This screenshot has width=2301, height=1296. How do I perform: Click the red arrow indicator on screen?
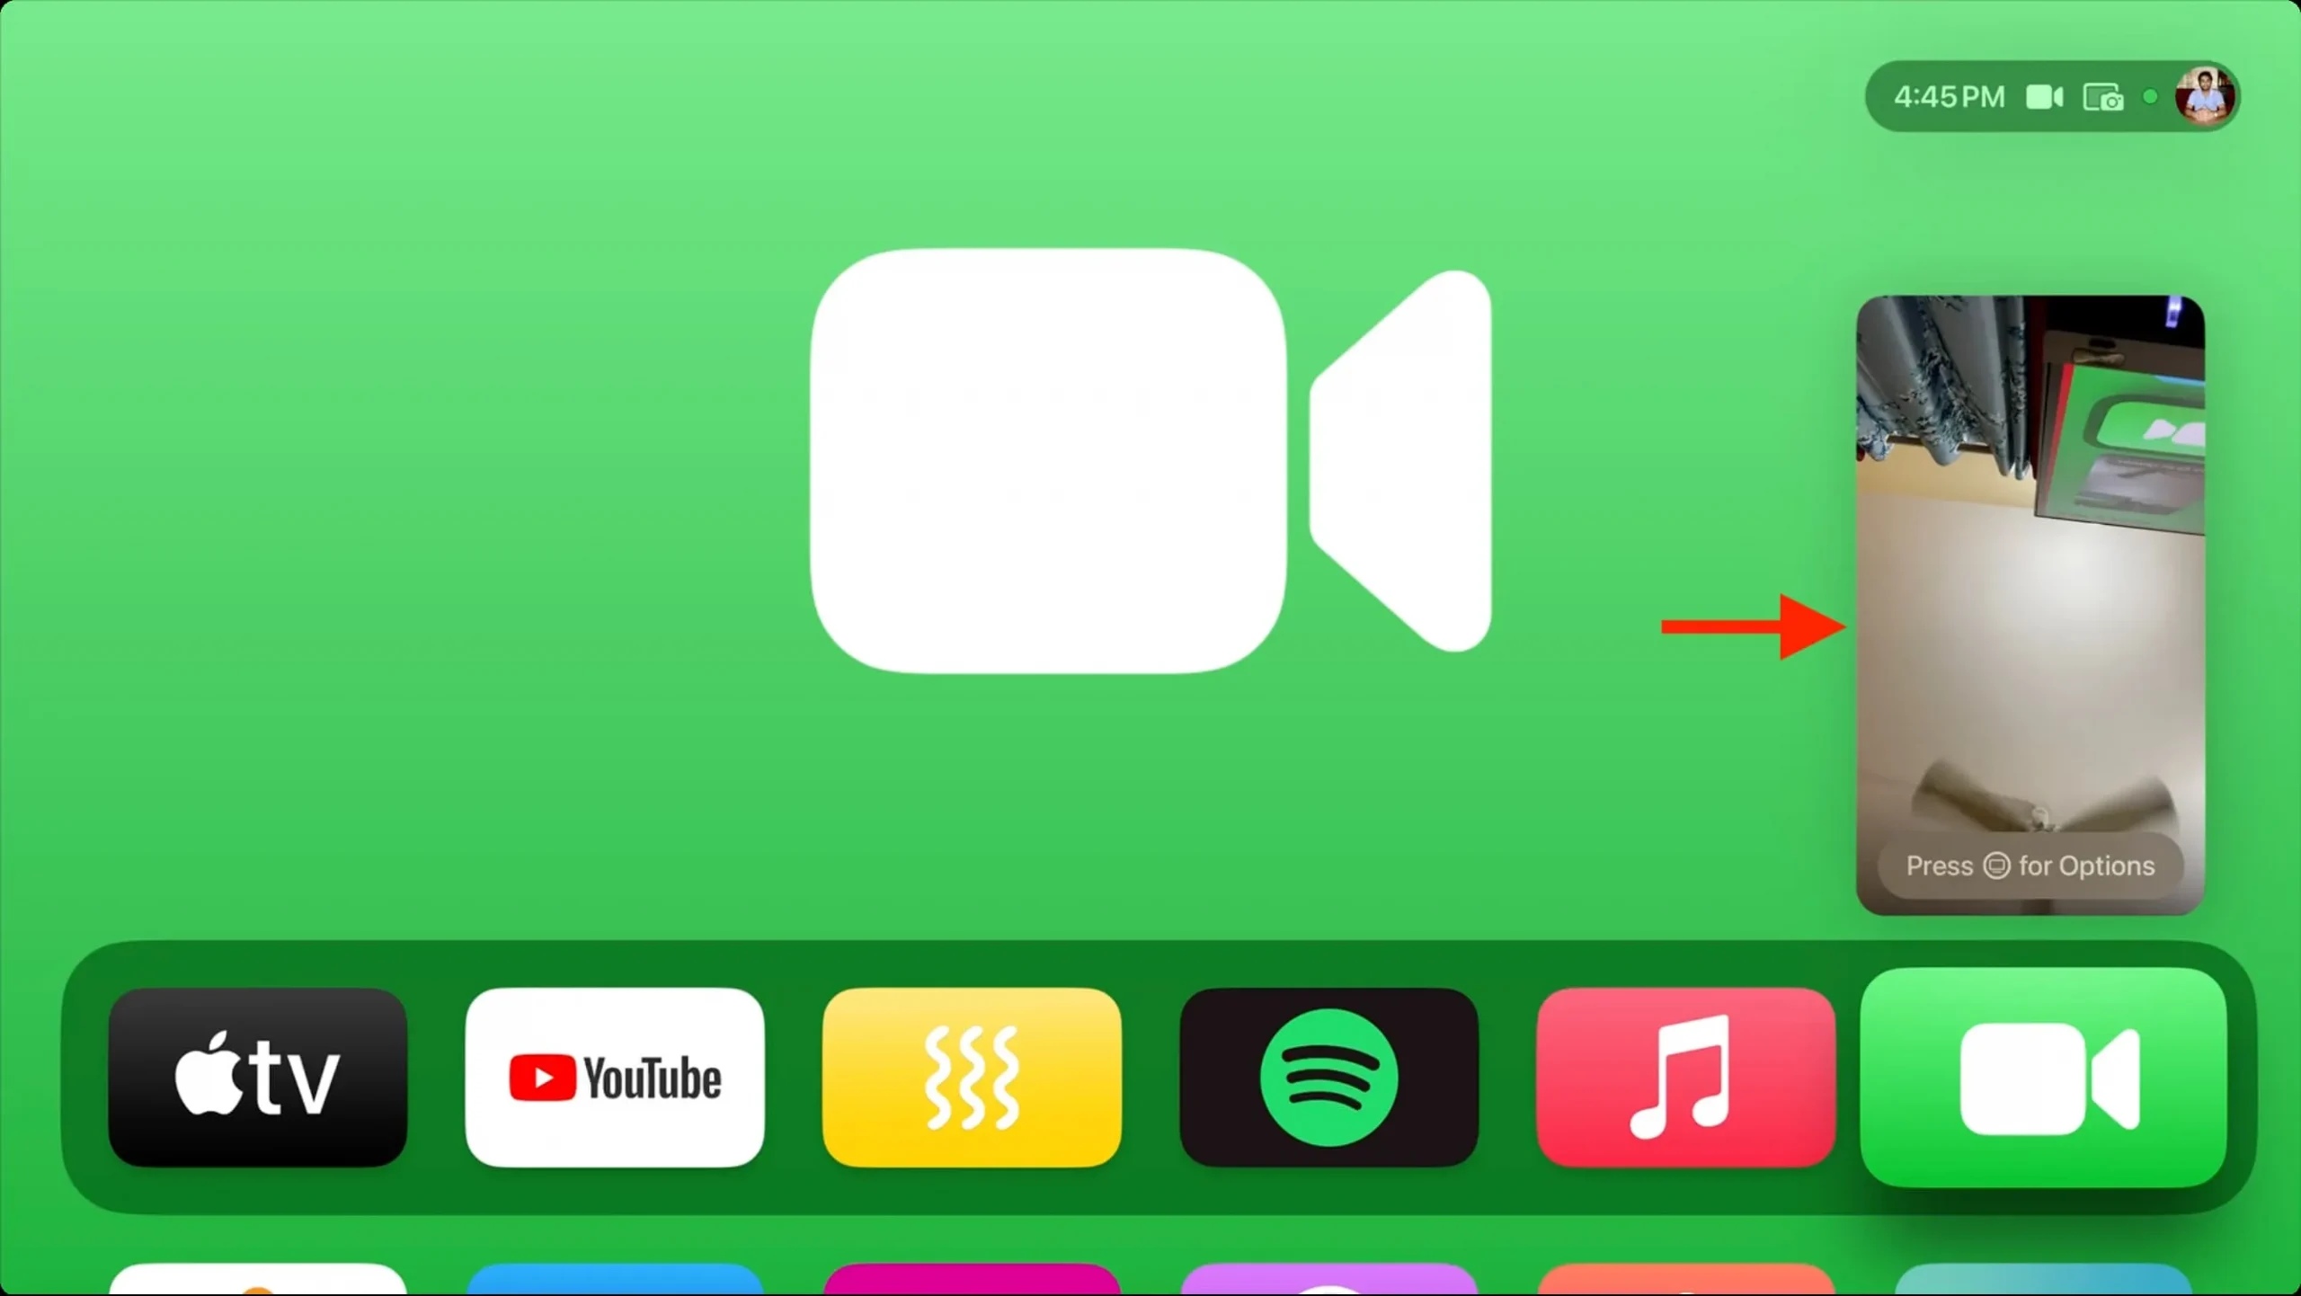[x=1755, y=625]
